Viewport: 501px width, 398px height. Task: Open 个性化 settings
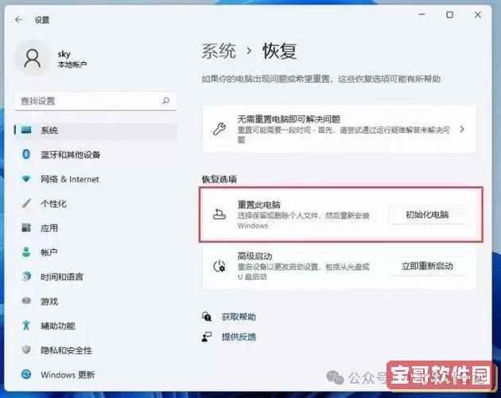pos(95,204)
